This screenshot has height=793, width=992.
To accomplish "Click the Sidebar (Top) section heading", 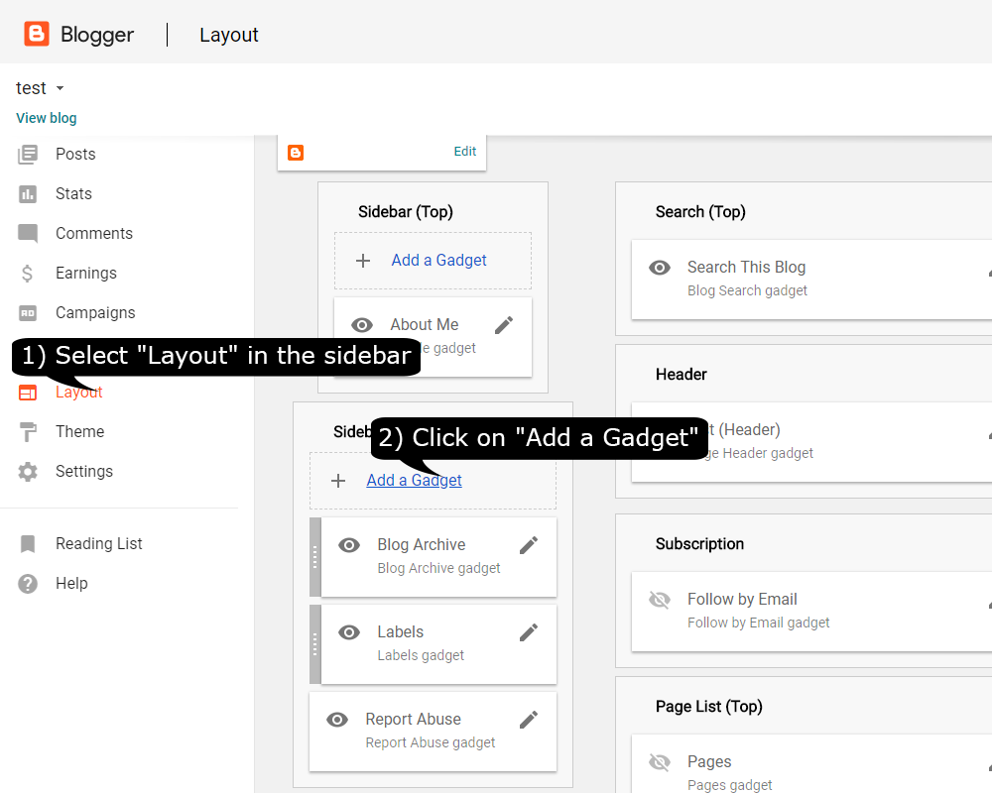I will 406,212.
